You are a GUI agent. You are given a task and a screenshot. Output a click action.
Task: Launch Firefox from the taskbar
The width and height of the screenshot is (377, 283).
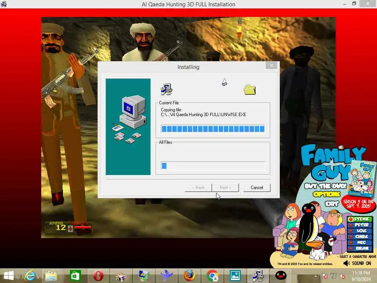coord(190,276)
